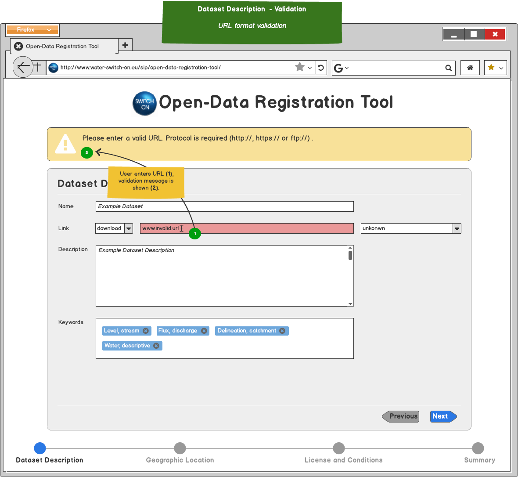The height and width of the screenshot is (477, 518).
Task: Click the Name input field
Action: click(225, 206)
